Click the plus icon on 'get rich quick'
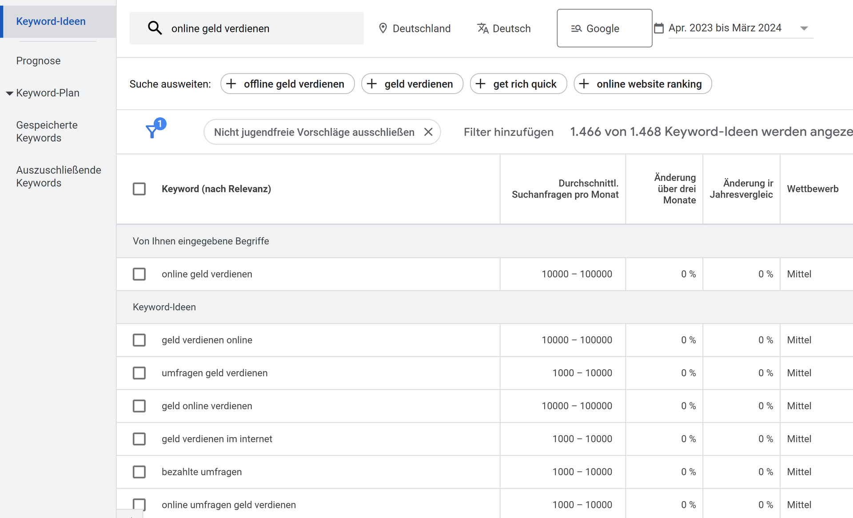This screenshot has width=853, height=518. pos(481,83)
